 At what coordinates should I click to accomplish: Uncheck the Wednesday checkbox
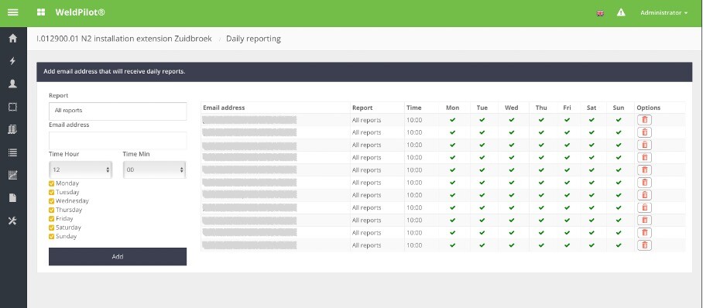[x=52, y=201]
